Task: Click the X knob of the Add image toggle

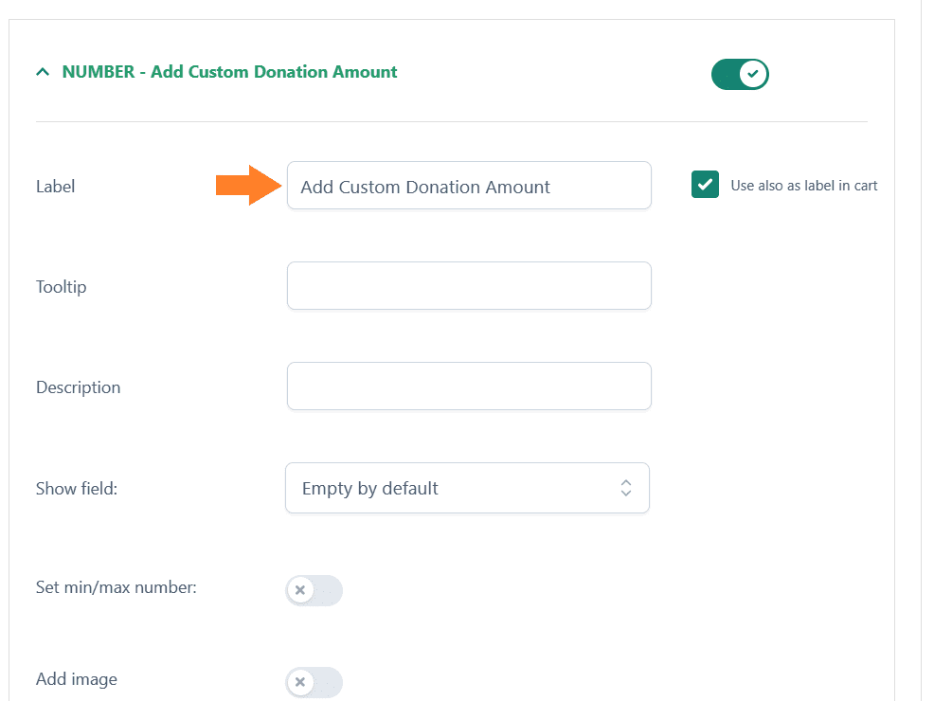Action: [x=300, y=682]
